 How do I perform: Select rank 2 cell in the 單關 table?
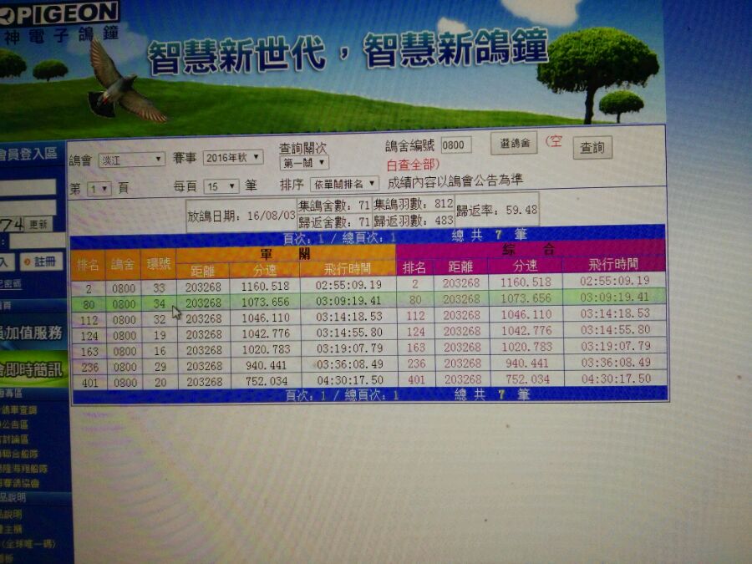pyautogui.click(x=89, y=289)
